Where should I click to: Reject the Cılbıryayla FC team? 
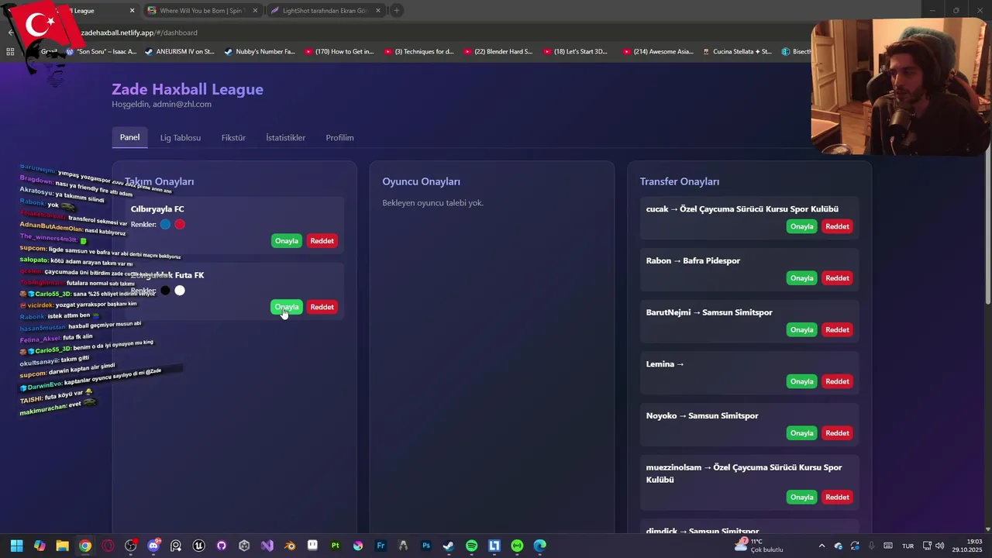tap(322, 241)
